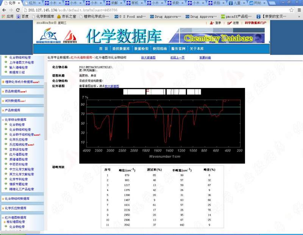Click 红外光谱数据库 breadcrumb link
Screen dimensions: 303x235
point(82,58)
